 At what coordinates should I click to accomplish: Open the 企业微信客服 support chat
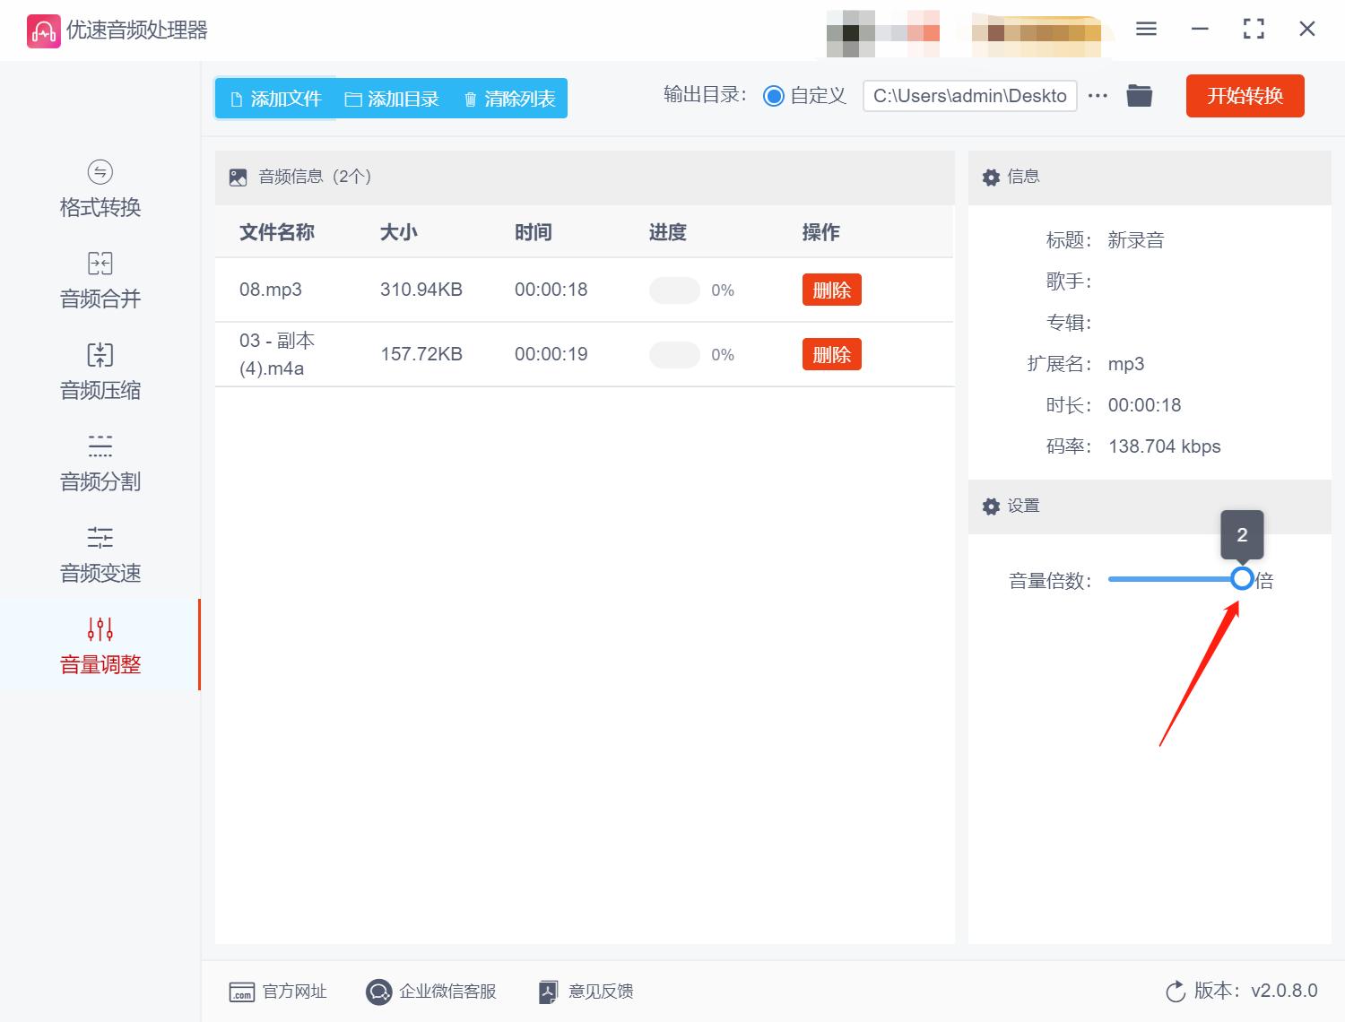click(431, 992)
